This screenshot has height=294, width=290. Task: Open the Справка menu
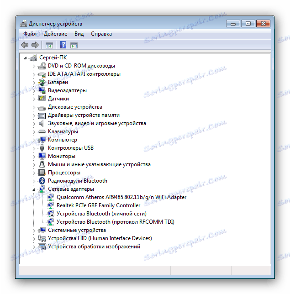101,34
